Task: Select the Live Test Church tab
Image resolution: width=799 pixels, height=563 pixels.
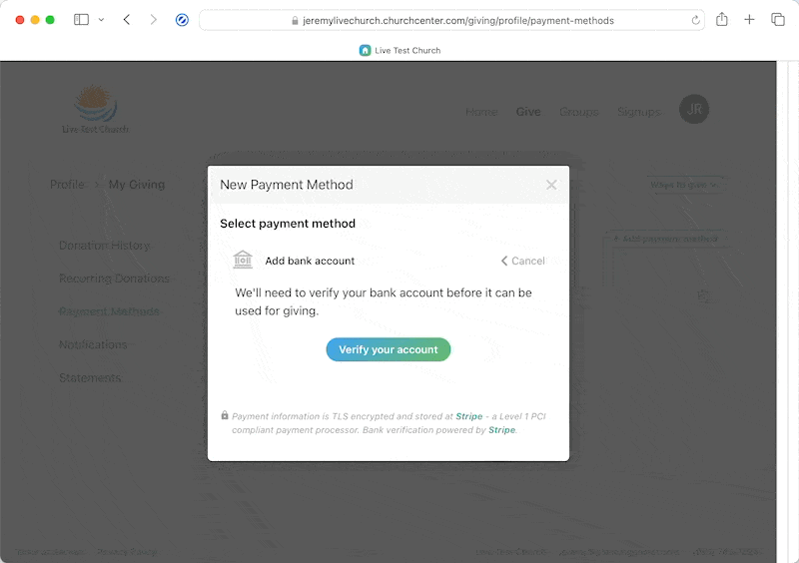Action: click(399, 50)
